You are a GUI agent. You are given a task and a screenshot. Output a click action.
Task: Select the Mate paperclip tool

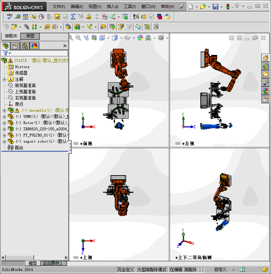pos(27,27)
